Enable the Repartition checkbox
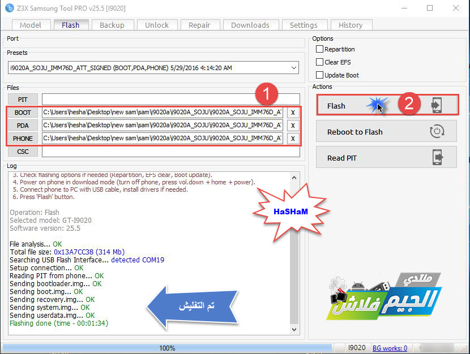Image resolution: width=470 pixels, height=354 pixels. click(x=319, y=49)
